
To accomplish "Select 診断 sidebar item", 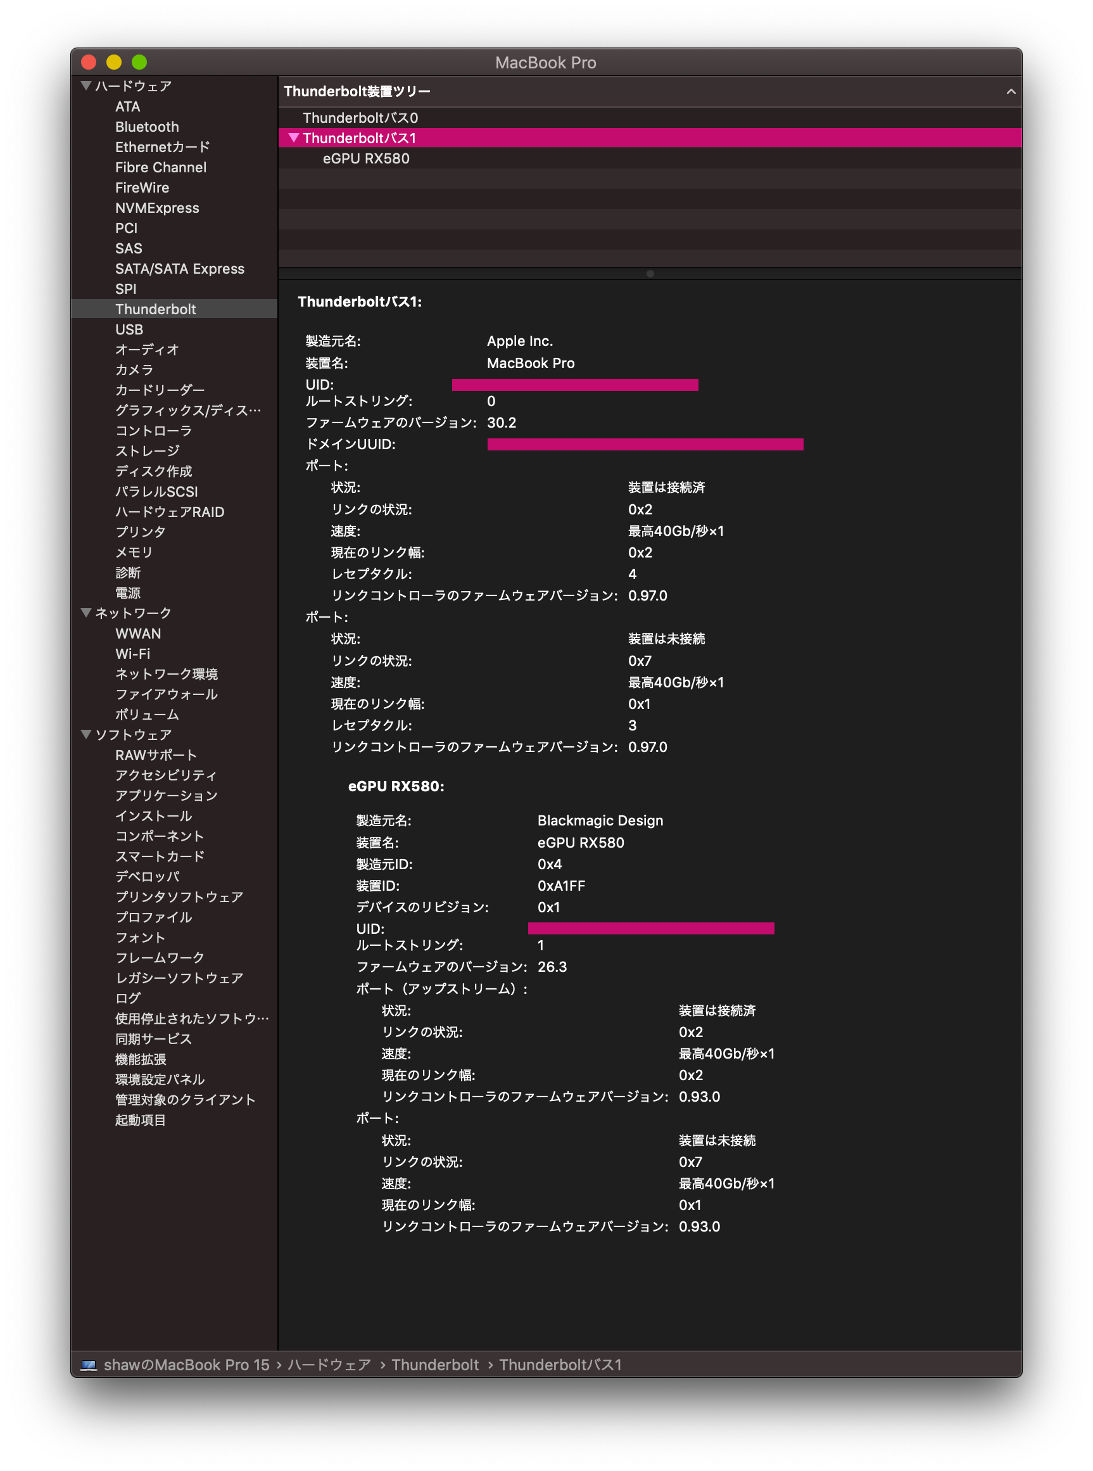I will pyautogui.click(x=128, y=573).
